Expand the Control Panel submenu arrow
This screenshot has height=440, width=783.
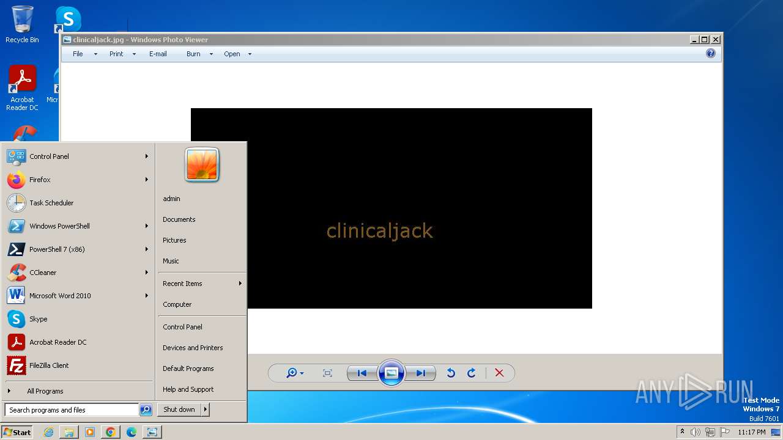click(x=147, y=156)
